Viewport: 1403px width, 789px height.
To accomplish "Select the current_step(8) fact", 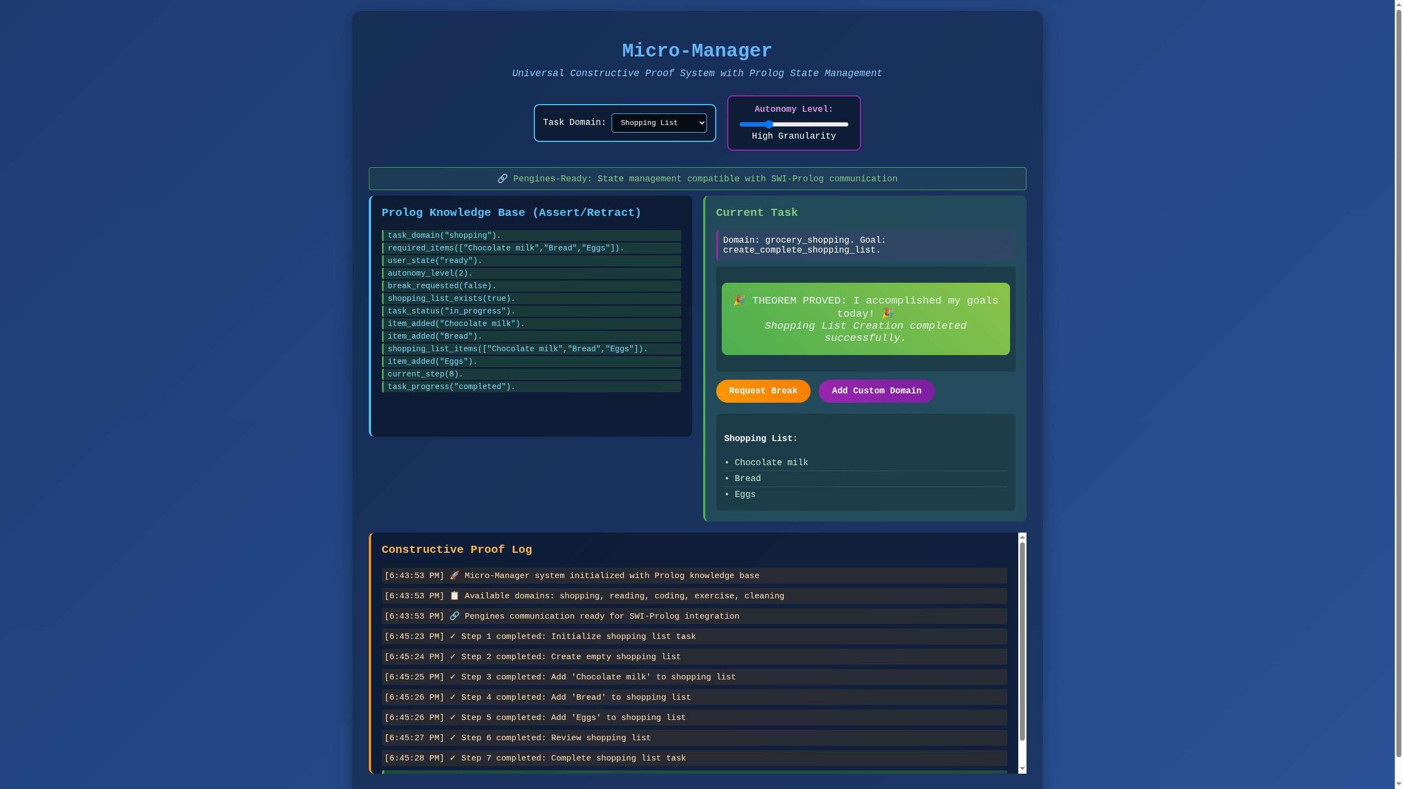I will pyautogui.click(x=532, y=374).
